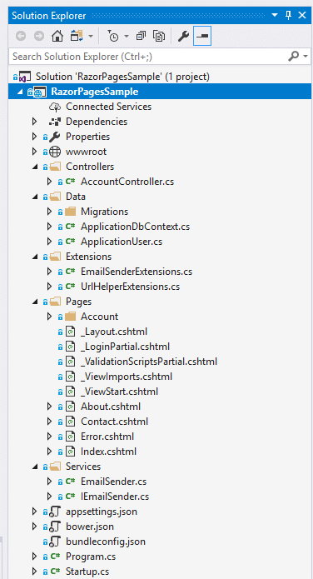313x579 pixels.
Task: Select bundleconfig.json file
Action: click(106, 542)
